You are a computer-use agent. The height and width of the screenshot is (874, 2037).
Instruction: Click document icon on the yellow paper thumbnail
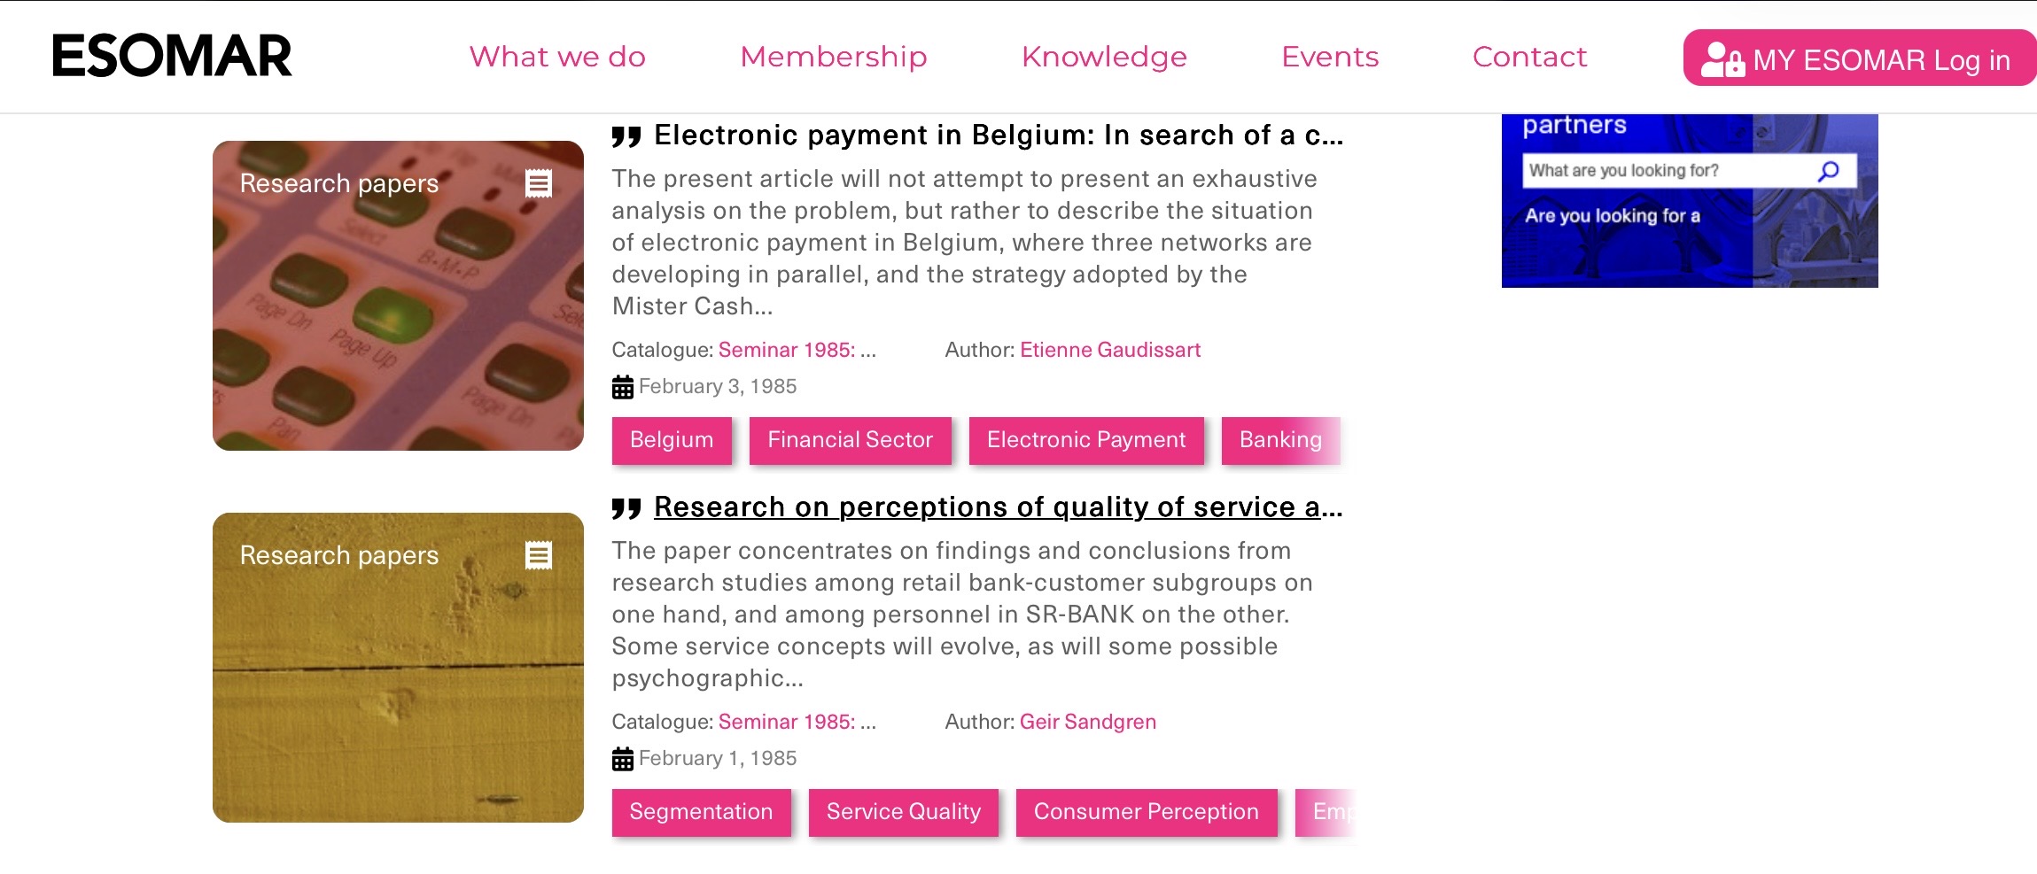539,555
